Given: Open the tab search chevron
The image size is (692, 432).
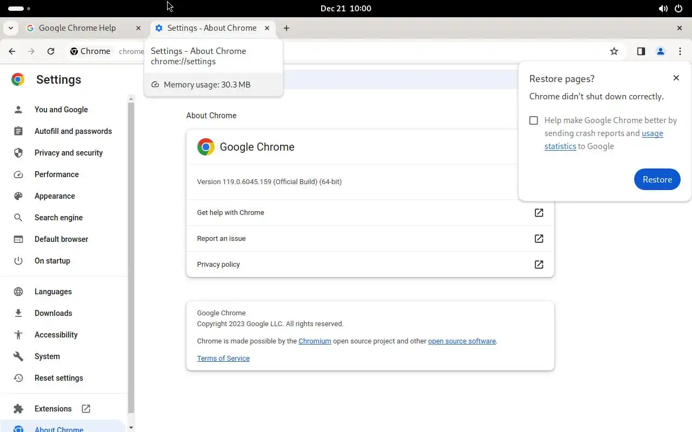Looking at the screenshot, I should [x=11, y=28].
